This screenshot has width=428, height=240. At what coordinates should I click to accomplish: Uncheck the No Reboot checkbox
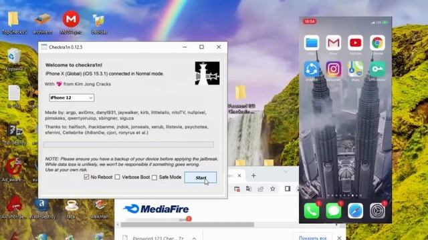pos(86,177)
